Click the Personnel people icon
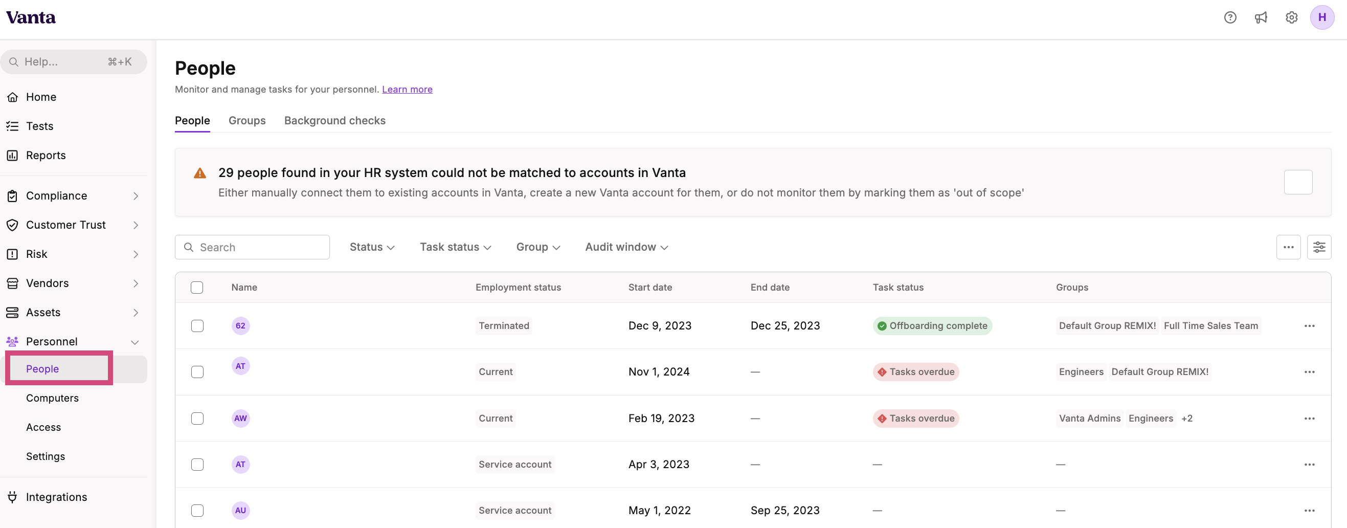 click(13, 342)
